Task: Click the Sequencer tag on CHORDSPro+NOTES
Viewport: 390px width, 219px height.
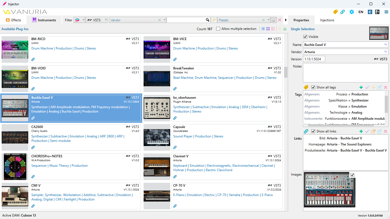Action: pos(39,166)
